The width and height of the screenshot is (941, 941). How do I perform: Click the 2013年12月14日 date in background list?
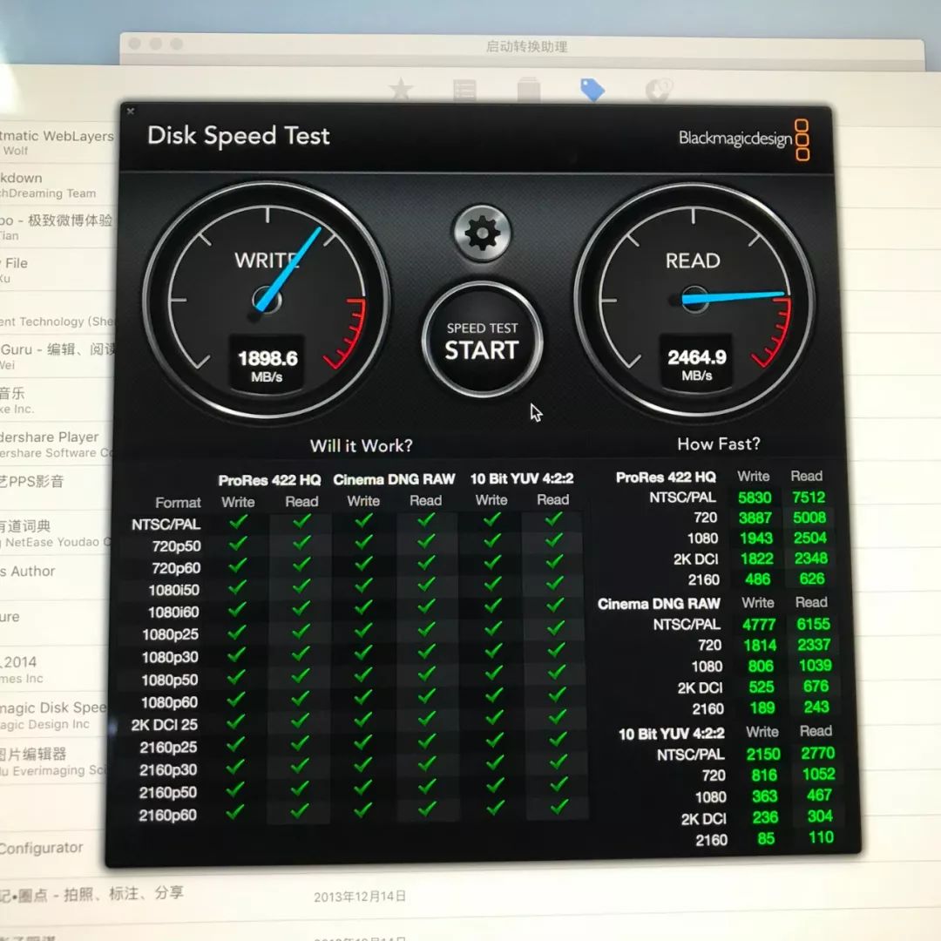(x=360, y=897)
